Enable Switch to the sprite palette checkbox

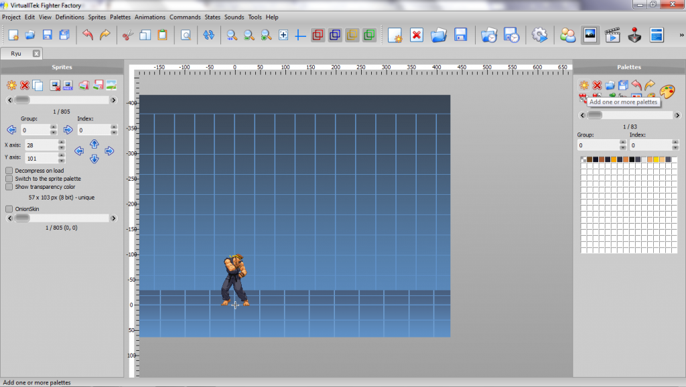coord(9,178)
